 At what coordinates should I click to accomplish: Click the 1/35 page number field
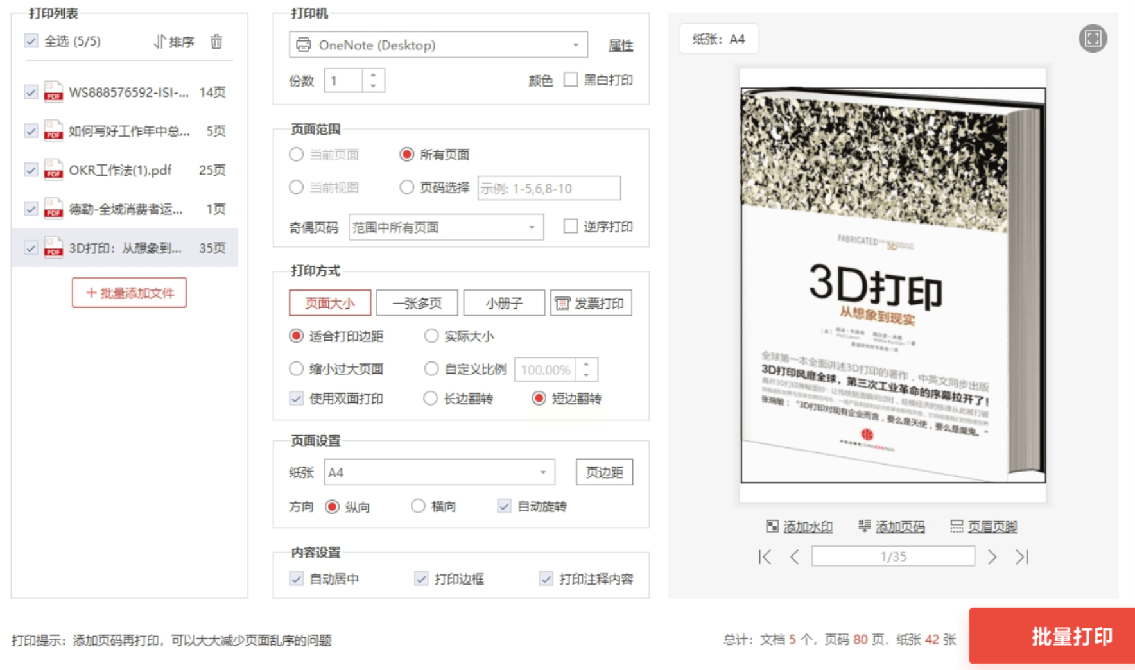(x=893, y=556)
